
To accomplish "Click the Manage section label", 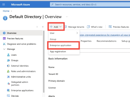I will (x=11, y=49).
